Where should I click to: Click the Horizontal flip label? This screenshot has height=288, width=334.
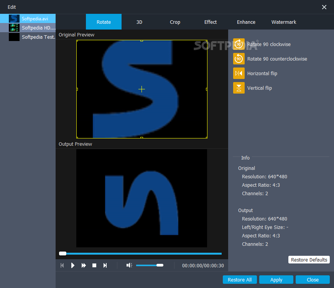(x=262, y=74)
